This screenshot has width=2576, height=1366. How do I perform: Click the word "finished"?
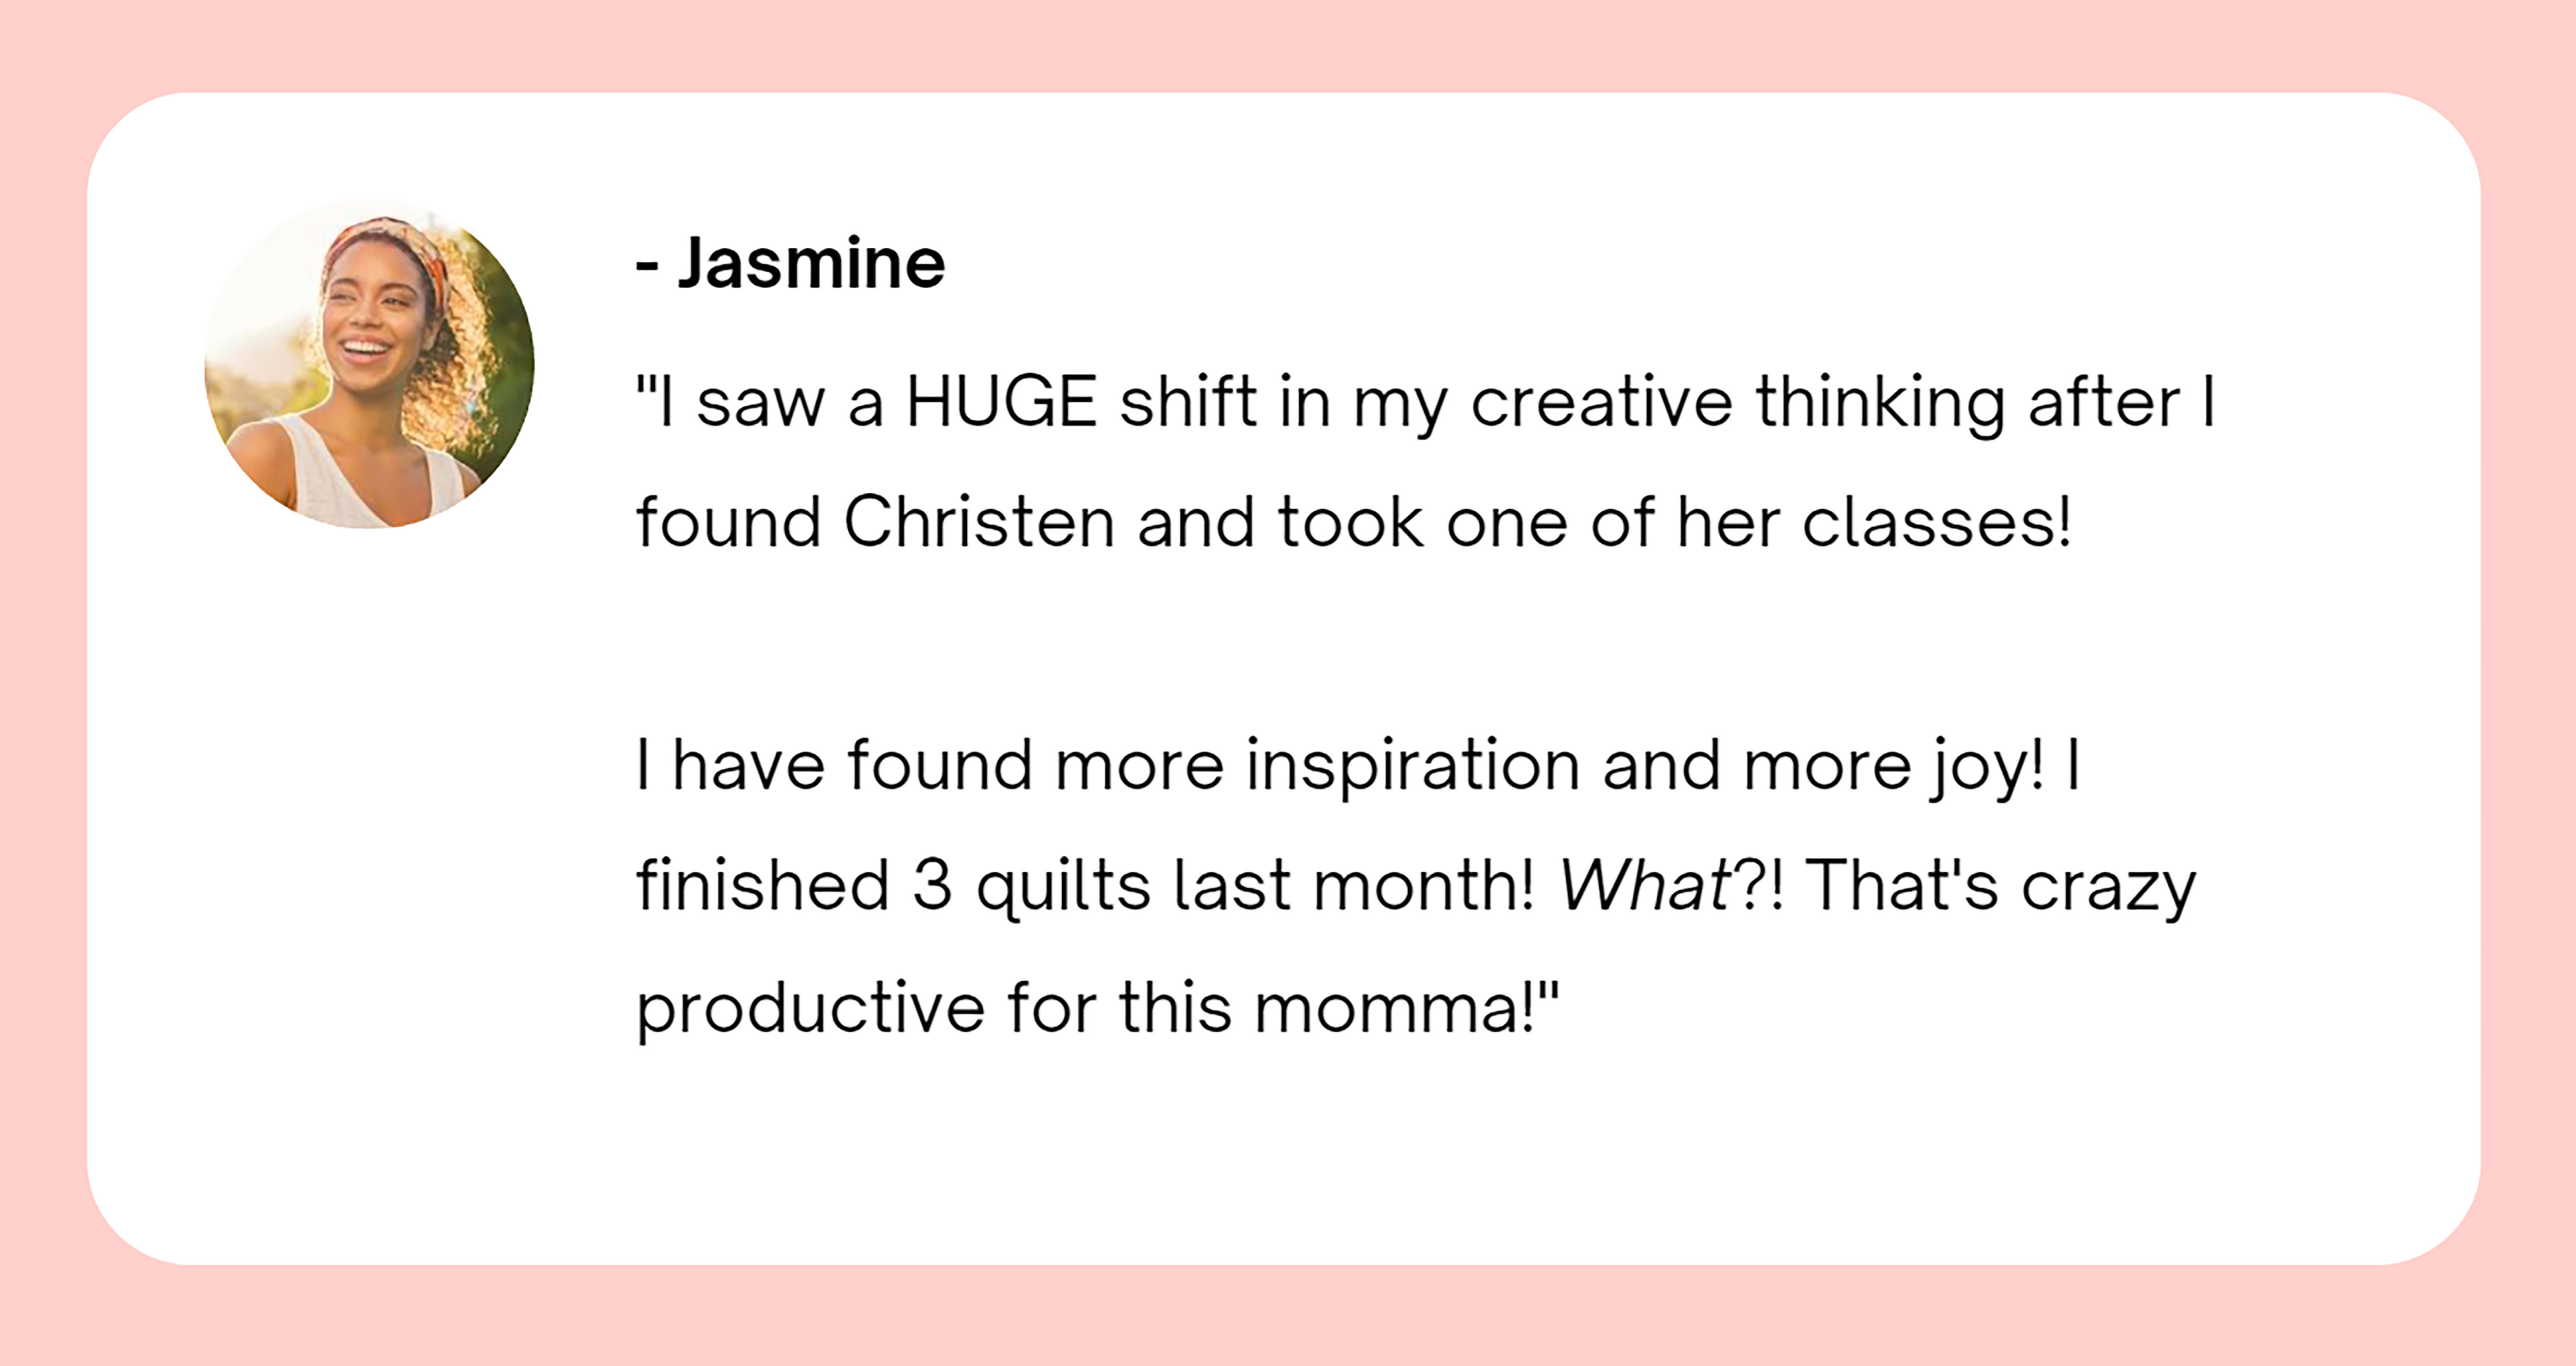point(762,886)
